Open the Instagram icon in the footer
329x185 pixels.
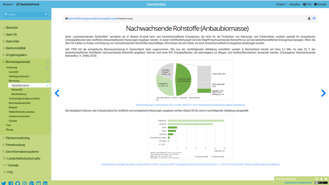[x=24, y=183]
